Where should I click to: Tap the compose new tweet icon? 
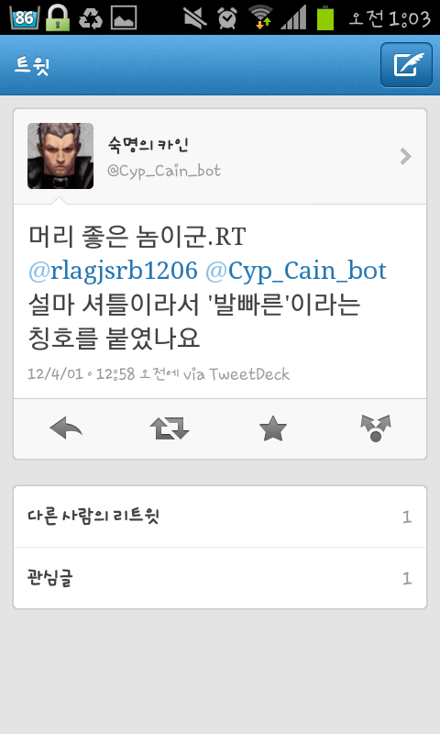[x=406, y=64]
